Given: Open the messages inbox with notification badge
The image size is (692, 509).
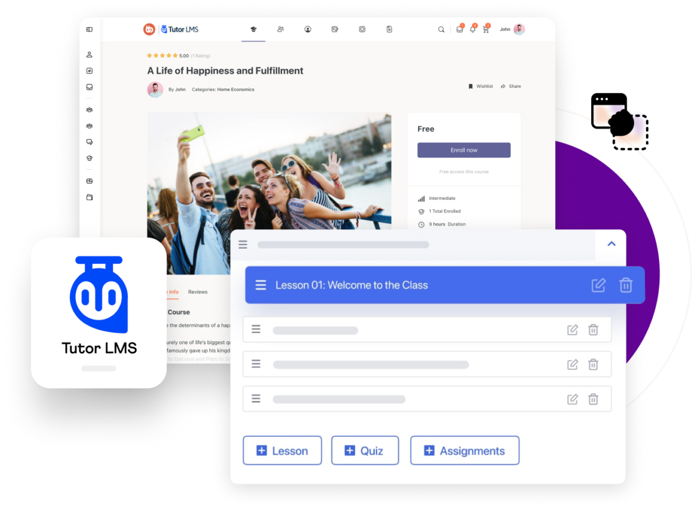Looking at the screenshot, I should coord(460,29).
